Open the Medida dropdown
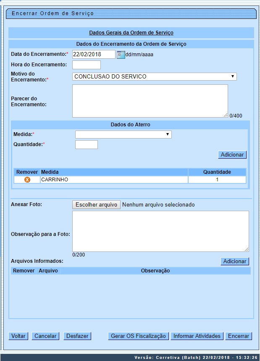This screenshot has height=361, width=260. [123, 134]
